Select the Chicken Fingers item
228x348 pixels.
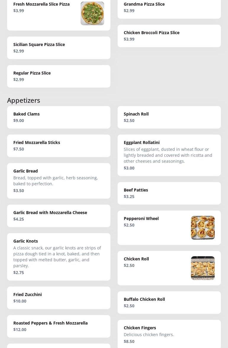[169, 334]
